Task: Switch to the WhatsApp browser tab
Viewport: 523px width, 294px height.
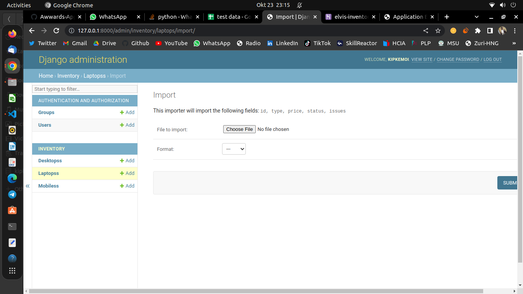Action: pos(115,17)
